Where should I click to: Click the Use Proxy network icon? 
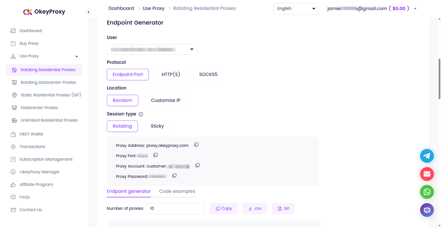13,56
